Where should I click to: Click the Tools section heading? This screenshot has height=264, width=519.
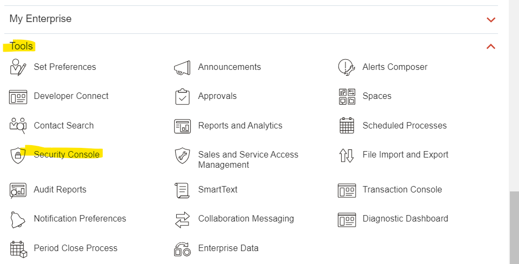coord(21,46)
